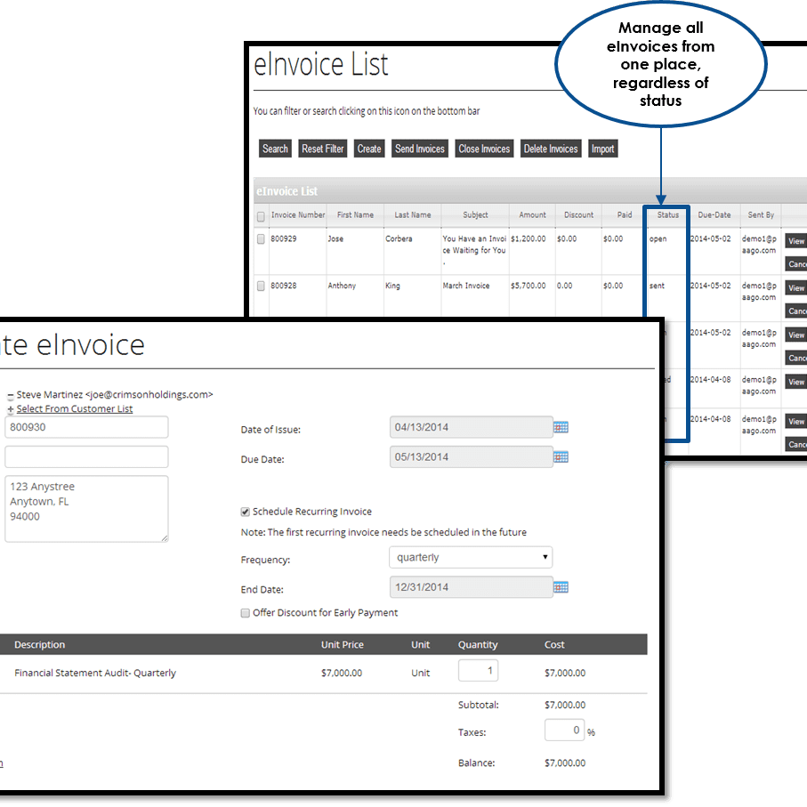Open the Due Date calendar picker
The width and height of the screenshot is (807, 807).
[x=560, y=456]
